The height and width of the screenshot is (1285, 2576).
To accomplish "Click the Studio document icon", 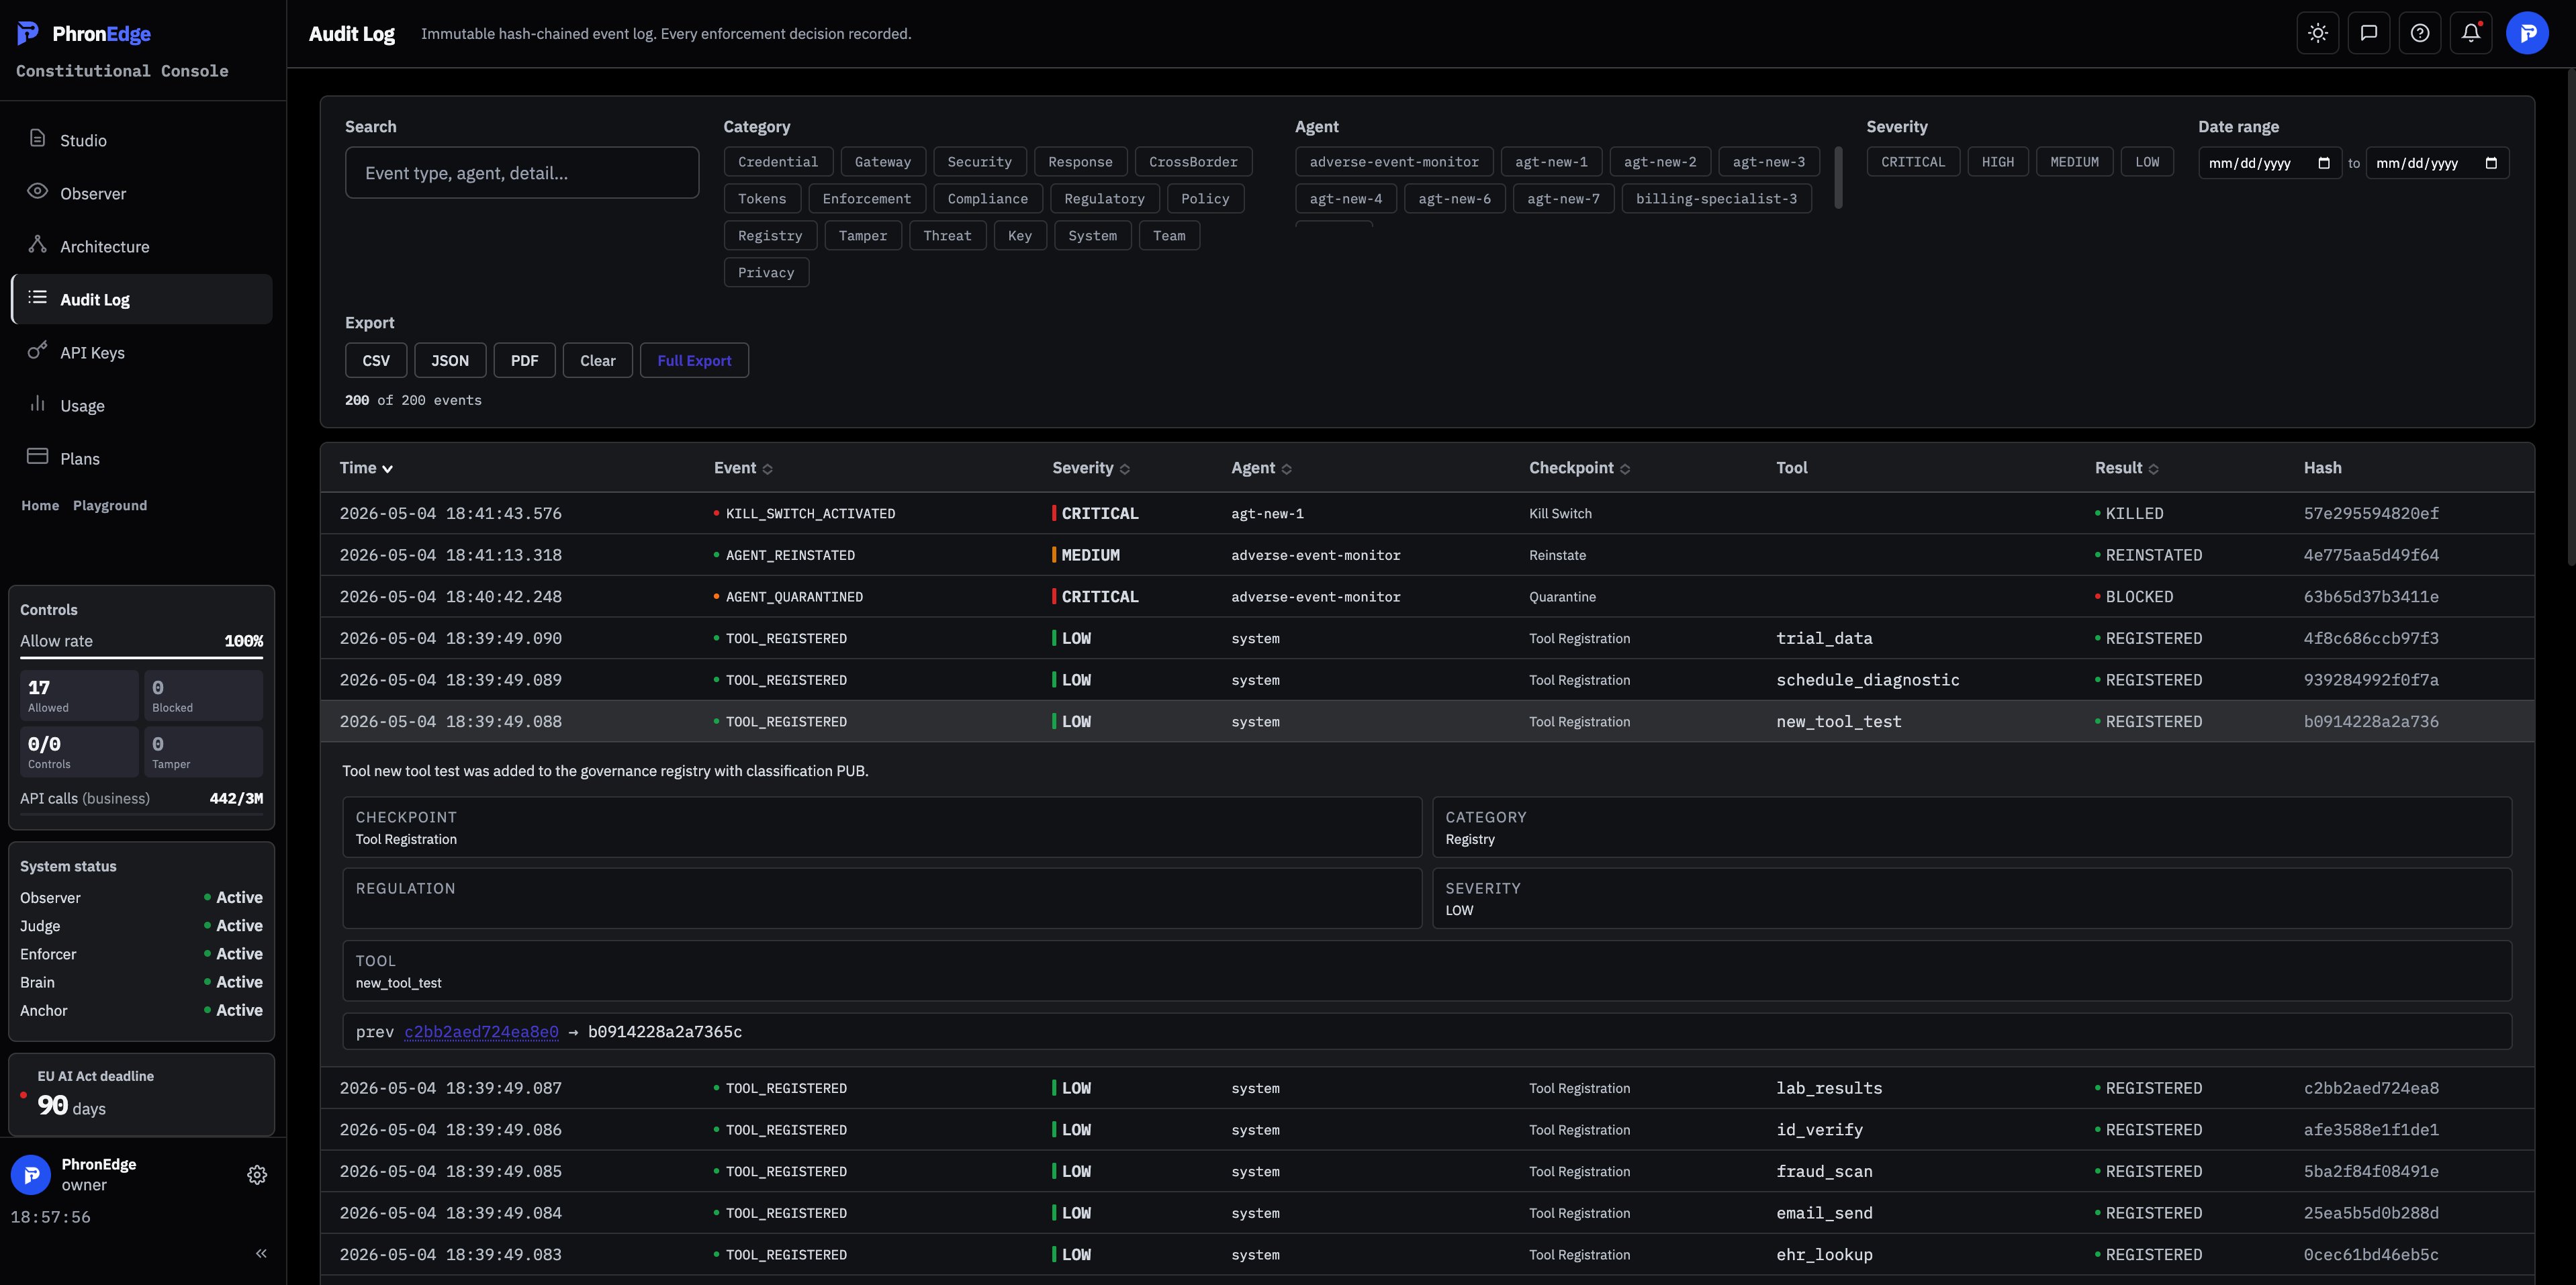I will pos(37,139).
